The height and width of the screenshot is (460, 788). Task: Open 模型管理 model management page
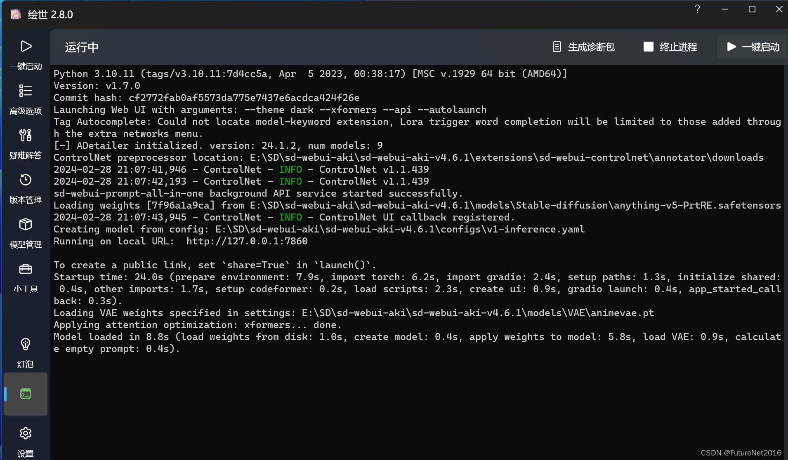26,233
